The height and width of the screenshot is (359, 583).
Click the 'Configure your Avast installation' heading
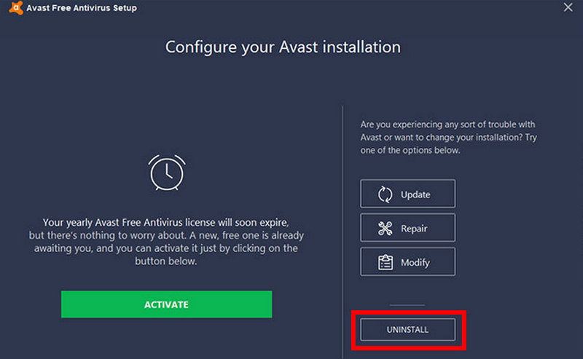[283, 47]
